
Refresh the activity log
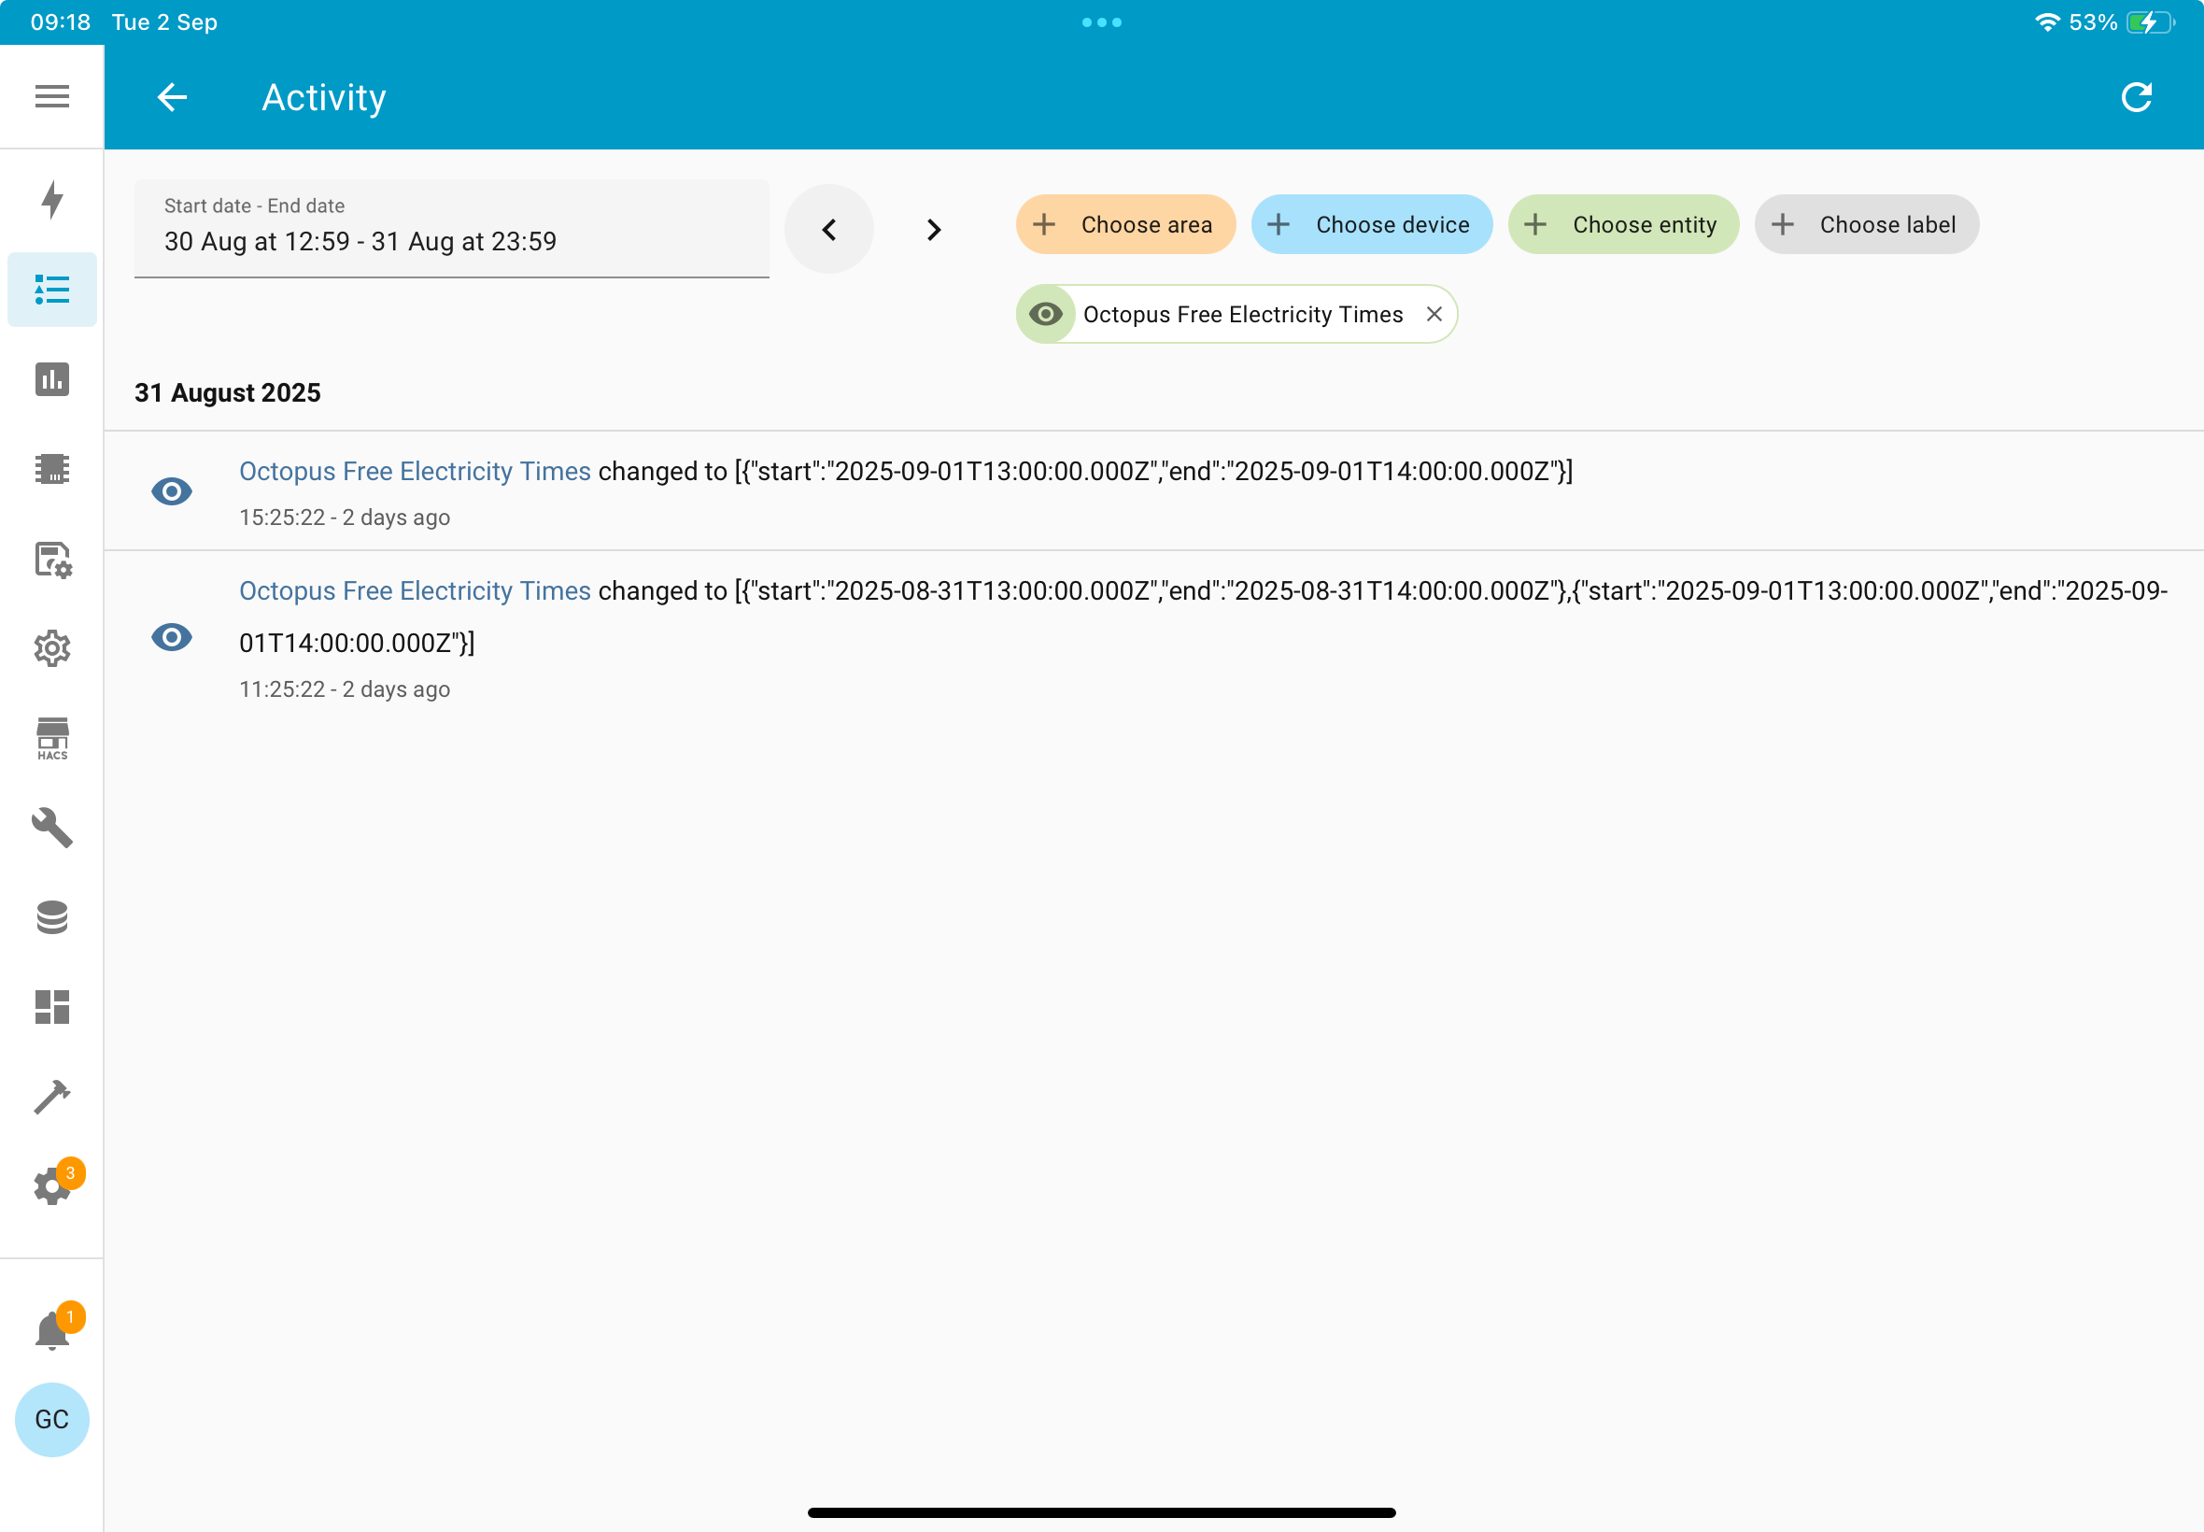(2137, 97)
